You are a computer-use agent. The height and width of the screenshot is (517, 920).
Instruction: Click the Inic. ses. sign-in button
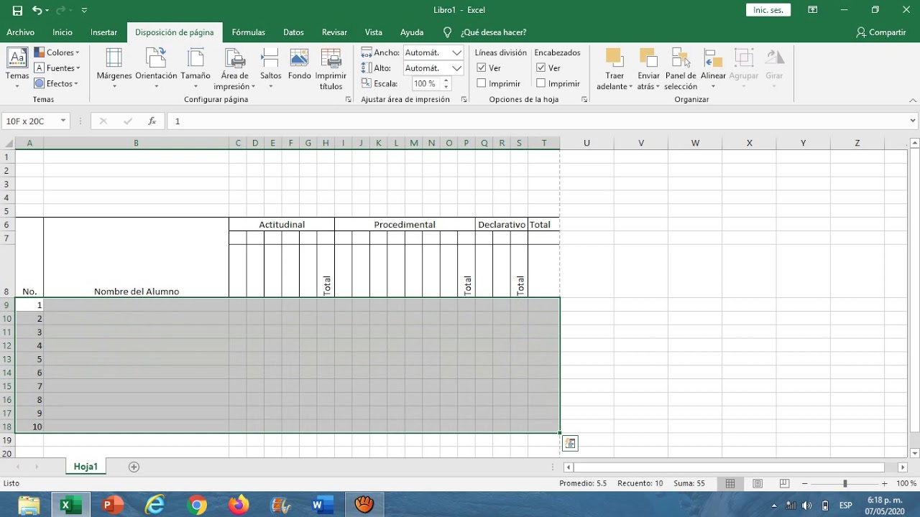[768, 10]
